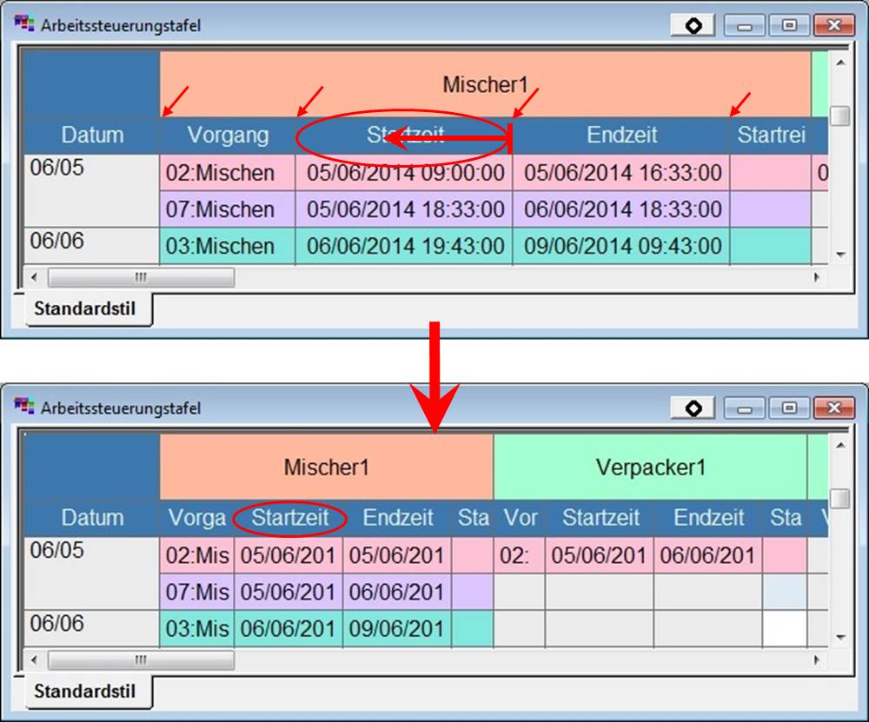Select the cell showing 05/06/2014 16:33:00
The image size is (869, 722).
[622, 173]
